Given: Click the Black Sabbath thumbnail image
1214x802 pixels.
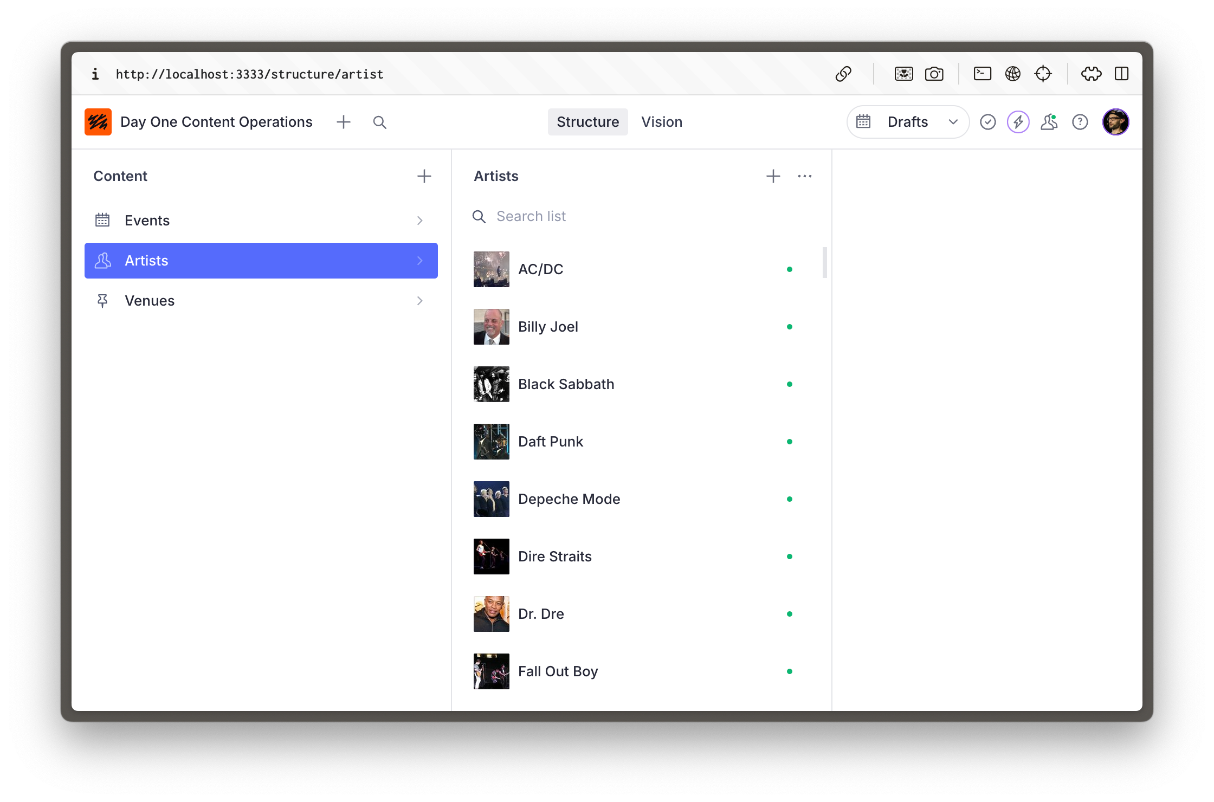Looking at the screenshot, I should 492,384.
